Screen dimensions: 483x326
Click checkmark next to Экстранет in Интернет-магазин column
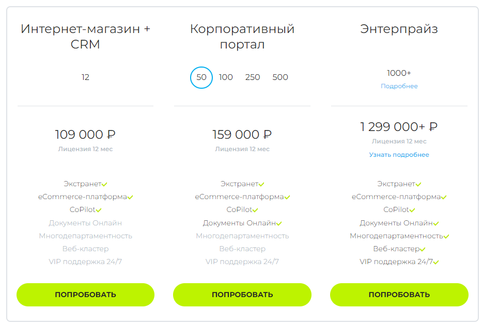click(104, 185)
